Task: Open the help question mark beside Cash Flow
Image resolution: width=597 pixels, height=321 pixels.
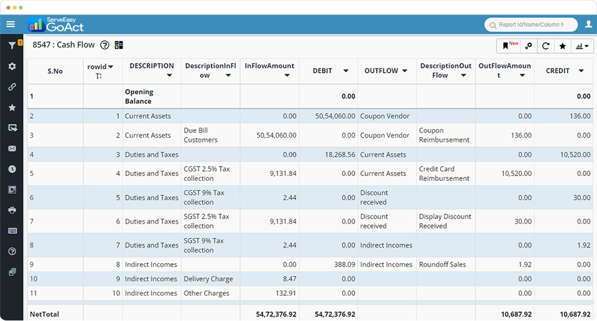Action: tap(105, 45)
